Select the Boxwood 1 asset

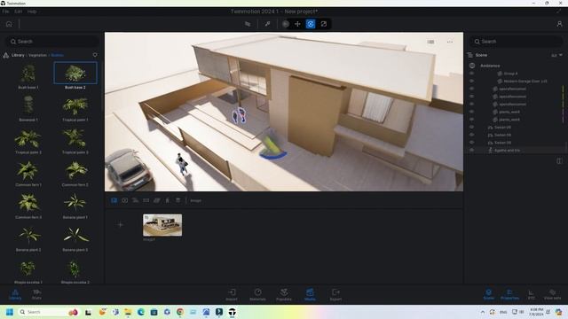click(28, 108)
